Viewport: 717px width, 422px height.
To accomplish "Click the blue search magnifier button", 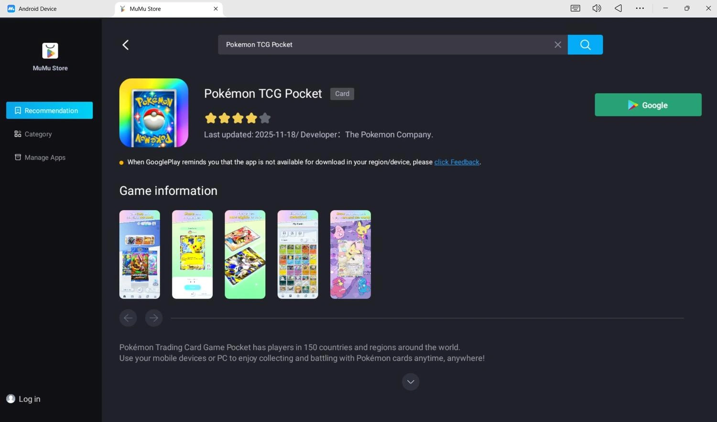I will pyautogui.click(x=585, y=45).
